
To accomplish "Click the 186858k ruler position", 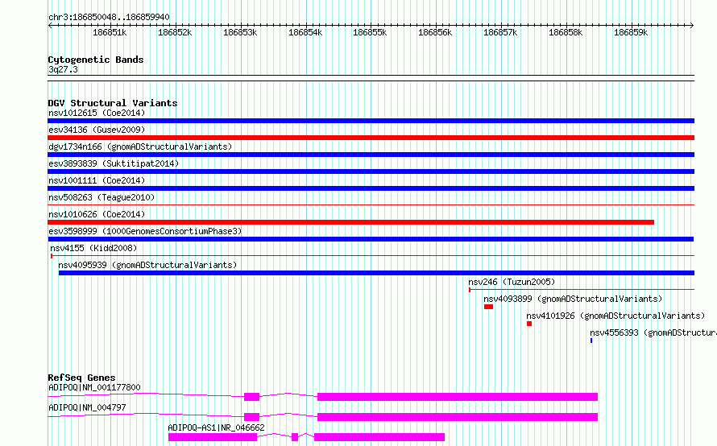I will (566, 32).
